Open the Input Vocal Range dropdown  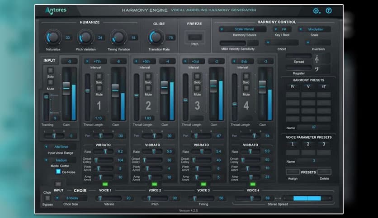pyautogui.click(x=60, y=147)
